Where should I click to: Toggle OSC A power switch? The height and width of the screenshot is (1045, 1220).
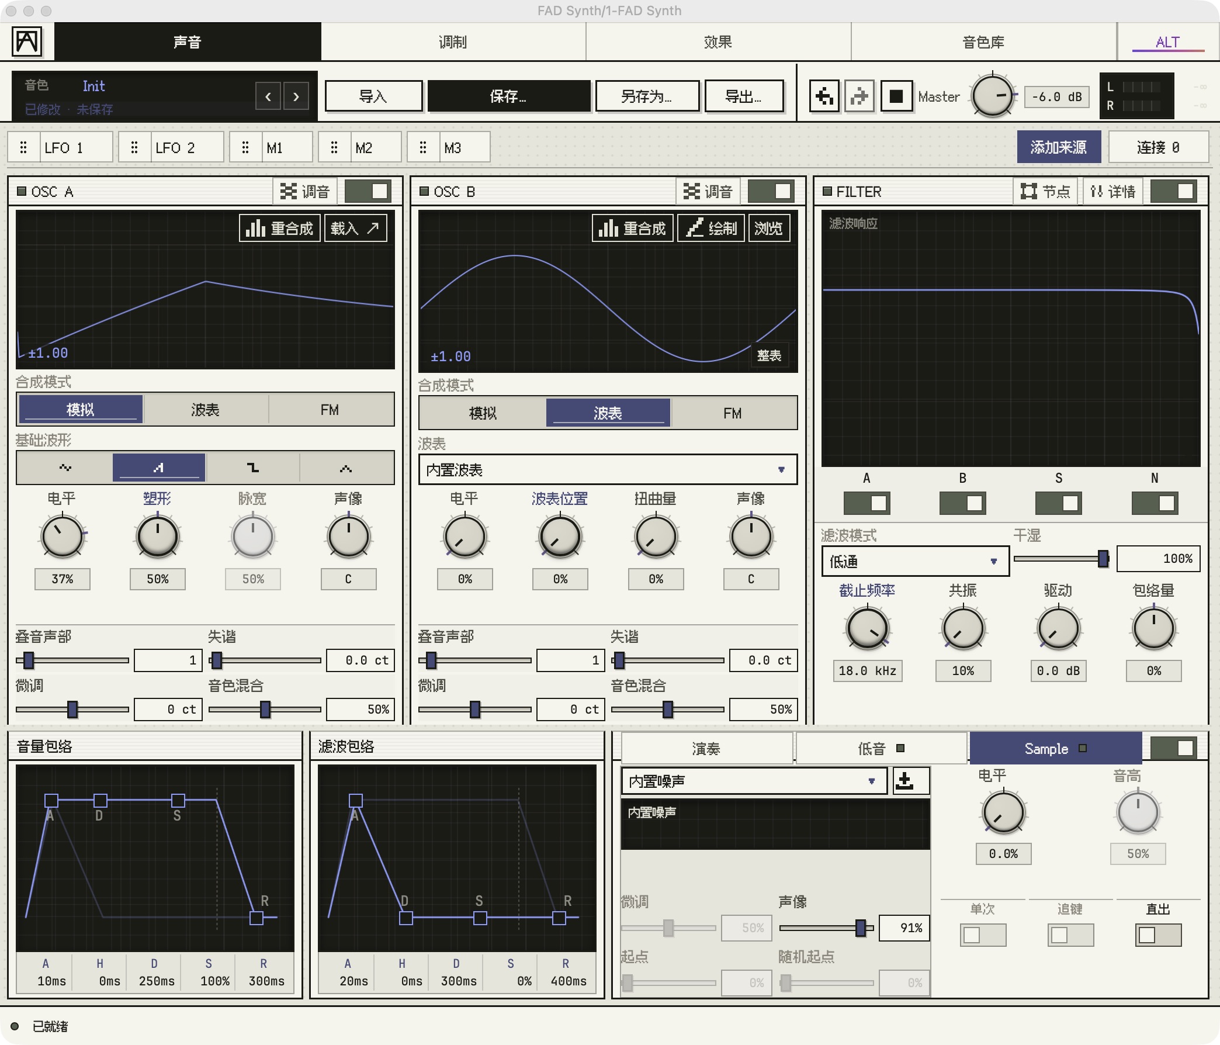[368, 192]
